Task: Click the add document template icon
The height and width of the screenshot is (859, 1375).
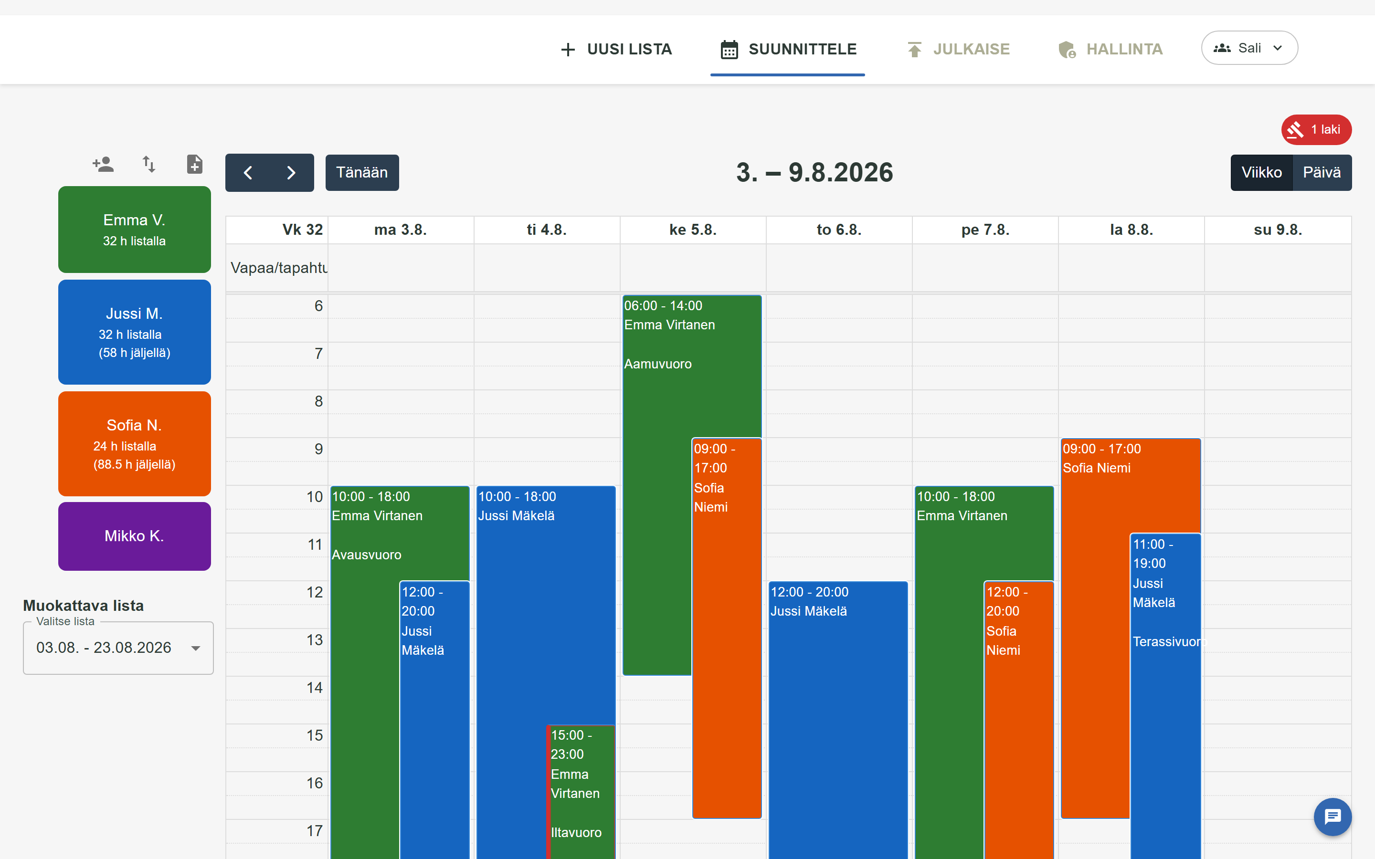Action: 195,164
